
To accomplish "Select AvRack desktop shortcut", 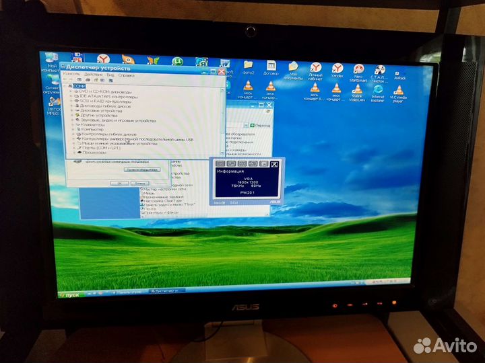I will coord(399,75).
